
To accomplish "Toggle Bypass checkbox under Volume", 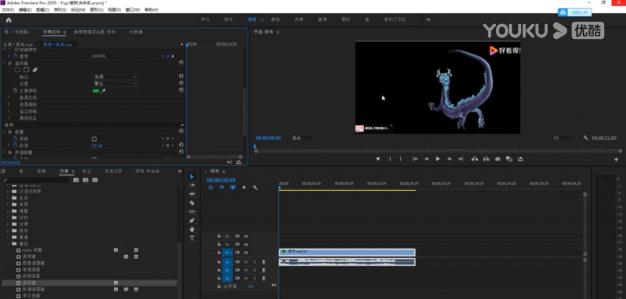I will 94,139.
